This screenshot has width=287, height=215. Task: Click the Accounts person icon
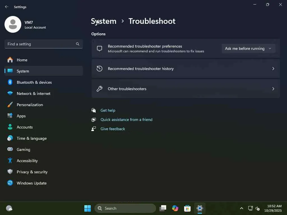pos(10,127)
